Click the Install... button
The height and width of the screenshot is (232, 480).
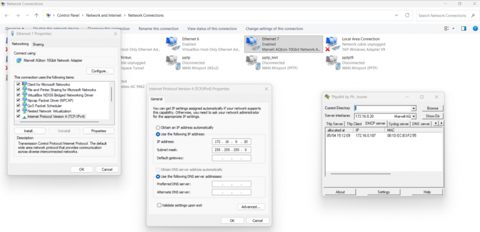pos(30,130)
